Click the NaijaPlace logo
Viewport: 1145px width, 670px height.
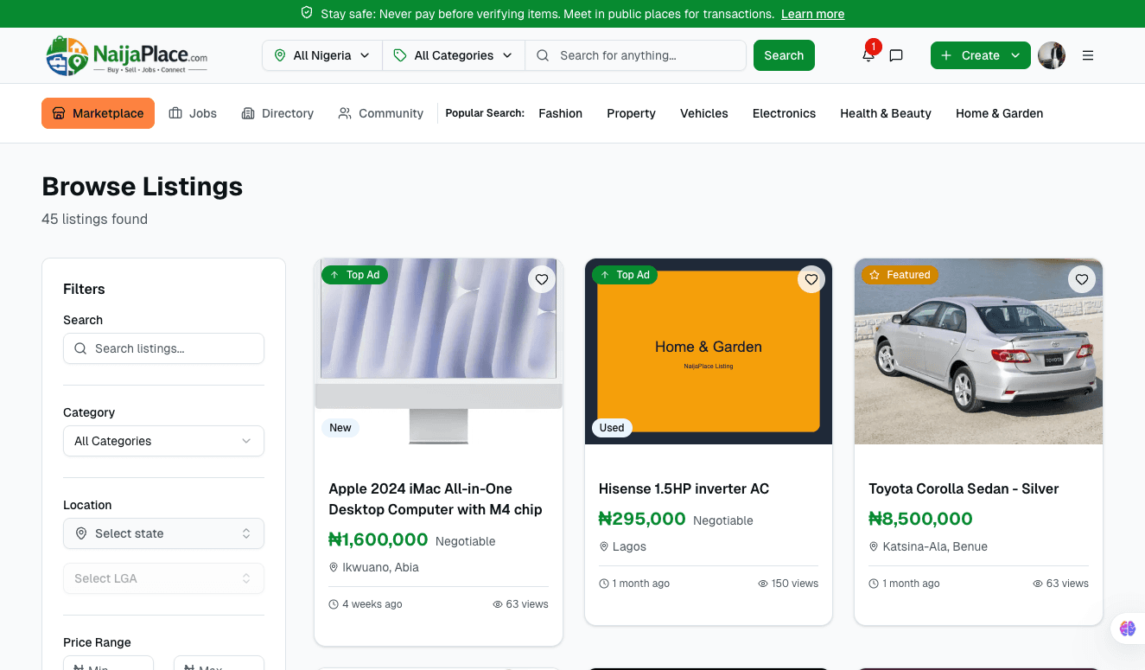(x=127, y=55)
